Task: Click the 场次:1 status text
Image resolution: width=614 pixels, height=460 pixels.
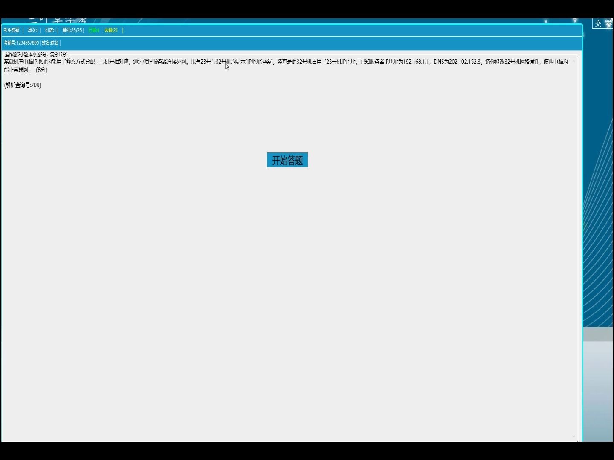Action: click(33, 30)
